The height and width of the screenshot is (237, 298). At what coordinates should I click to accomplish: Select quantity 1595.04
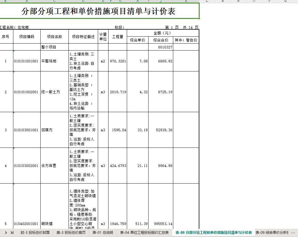pyautogui.click(x=118, y=130)
